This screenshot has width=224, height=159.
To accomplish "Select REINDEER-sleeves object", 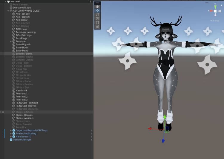I will (x=26, y=106).
